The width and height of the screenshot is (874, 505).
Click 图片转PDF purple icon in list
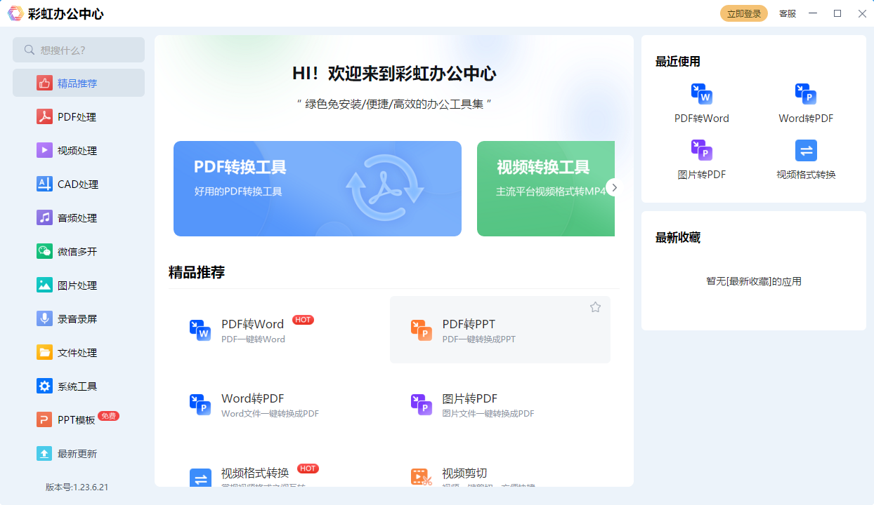tap(422, 405)
